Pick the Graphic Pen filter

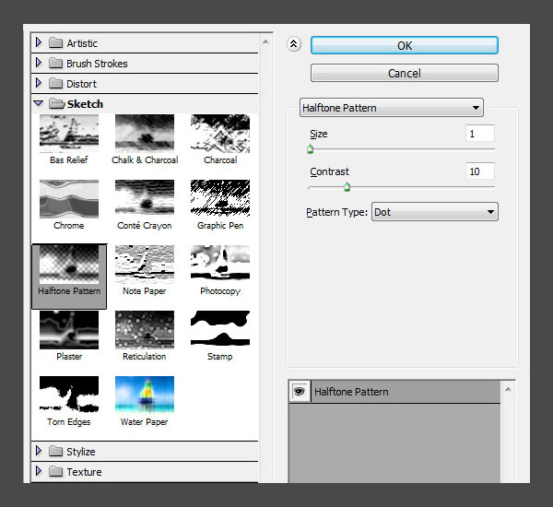click(x=220, y=198)
